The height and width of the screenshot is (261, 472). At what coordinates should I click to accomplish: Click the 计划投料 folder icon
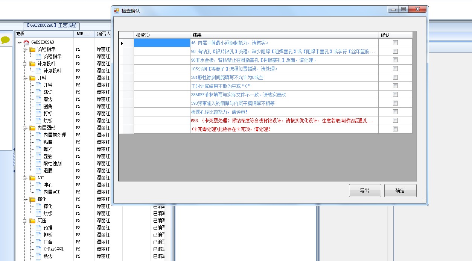click(32, 63)
